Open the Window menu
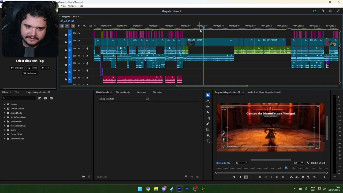This screenshot has width=343, height=193. click(x=72, y=6)
